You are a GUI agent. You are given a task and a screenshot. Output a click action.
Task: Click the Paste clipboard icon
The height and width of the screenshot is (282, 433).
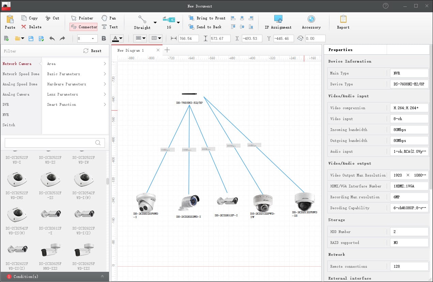10,19
